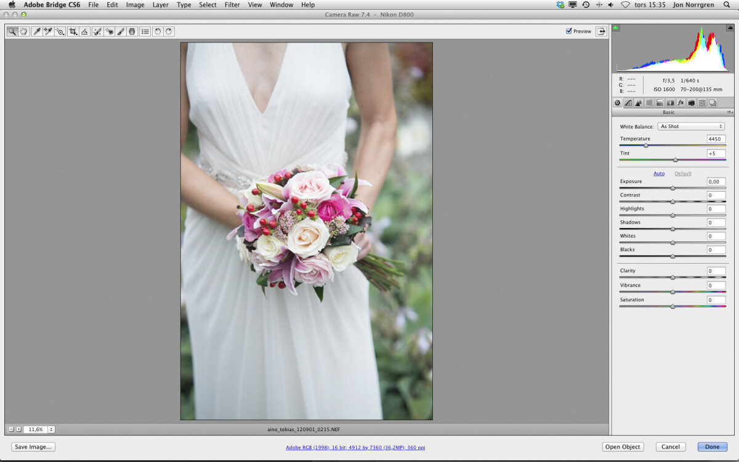Select the Straighten tool

point(84,31)
